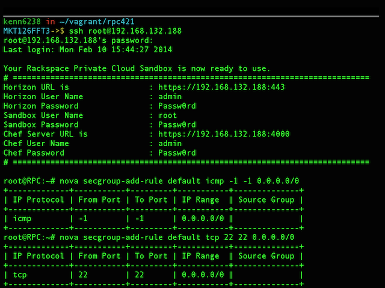Click the From Port -1 cell
This screenshot has height=288, width=385.
pos(83,219)
